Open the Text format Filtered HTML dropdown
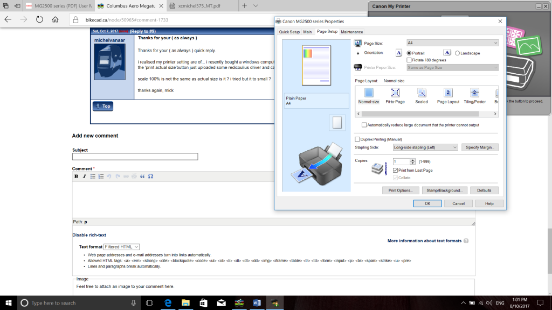 coord(122,246)
